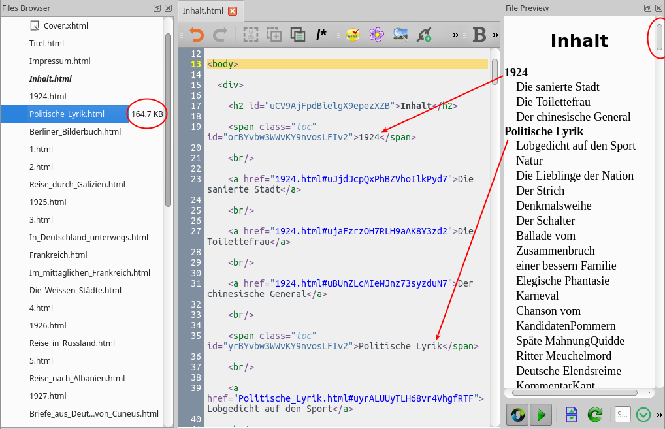Image resolution: width=665 pixels, height=429 pixels.
Task: Click the comment /* toolbar icon
Action: click(x=321, y=35)
